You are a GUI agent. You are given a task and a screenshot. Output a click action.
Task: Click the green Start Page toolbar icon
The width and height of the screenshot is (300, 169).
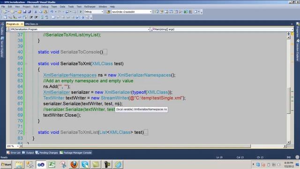click(x=186, y=12)
